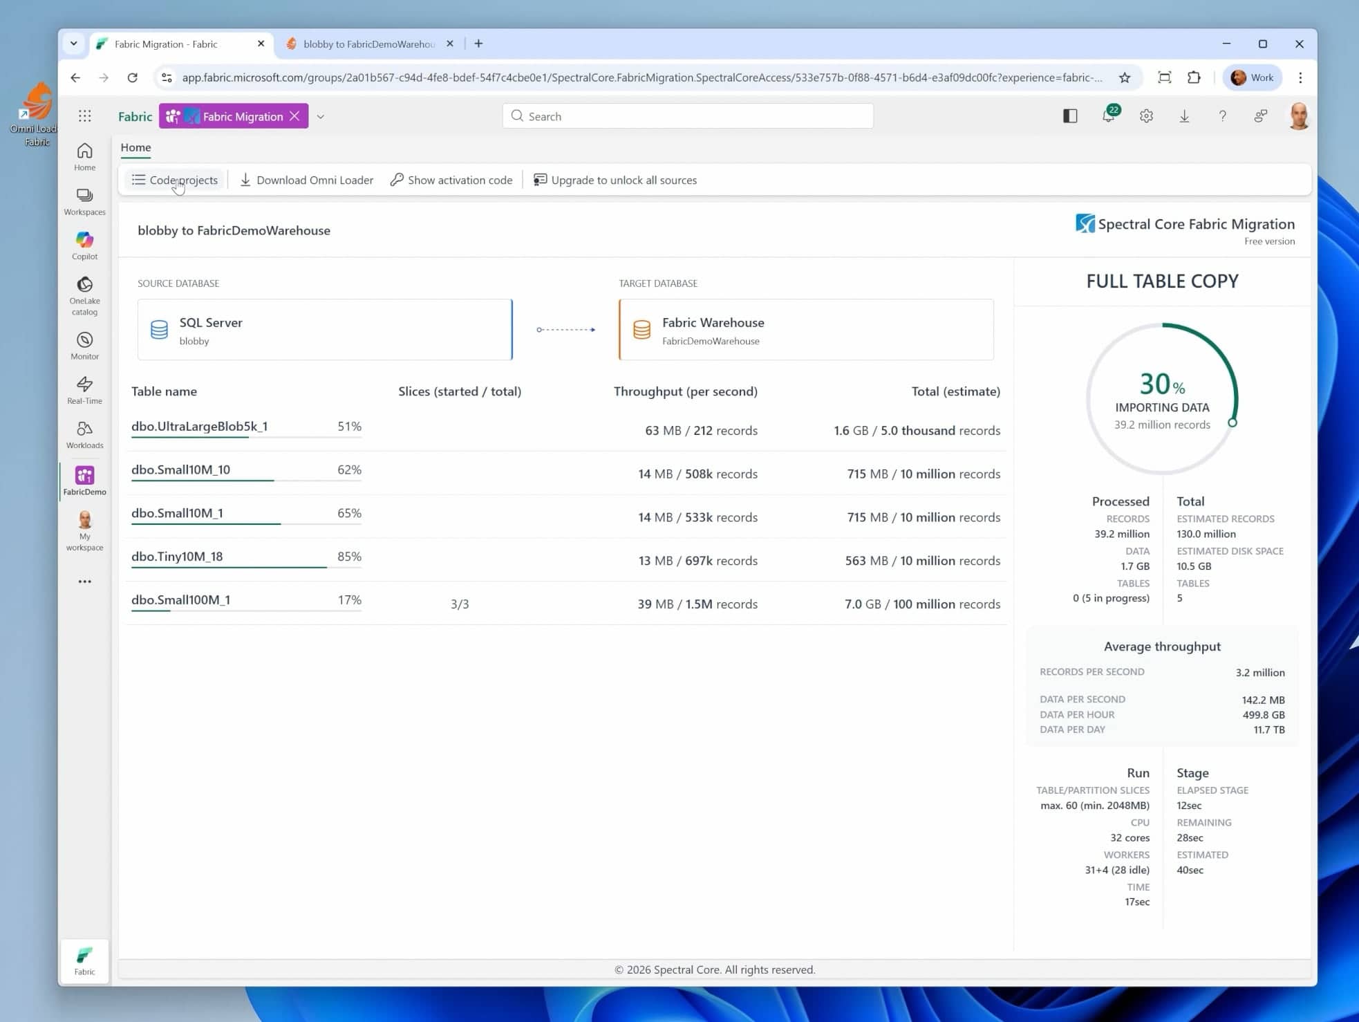This screenshot has width=1359, height=1022.
Task: Click dbo.Tiny10M_18 progress bar
Action: click(246, 567)
